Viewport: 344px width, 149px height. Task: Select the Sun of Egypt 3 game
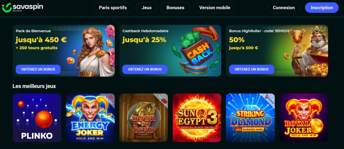tap(197, 118)
